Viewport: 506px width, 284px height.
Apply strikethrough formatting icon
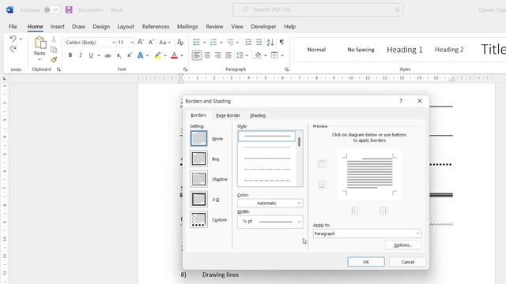(x=108, y=55)
